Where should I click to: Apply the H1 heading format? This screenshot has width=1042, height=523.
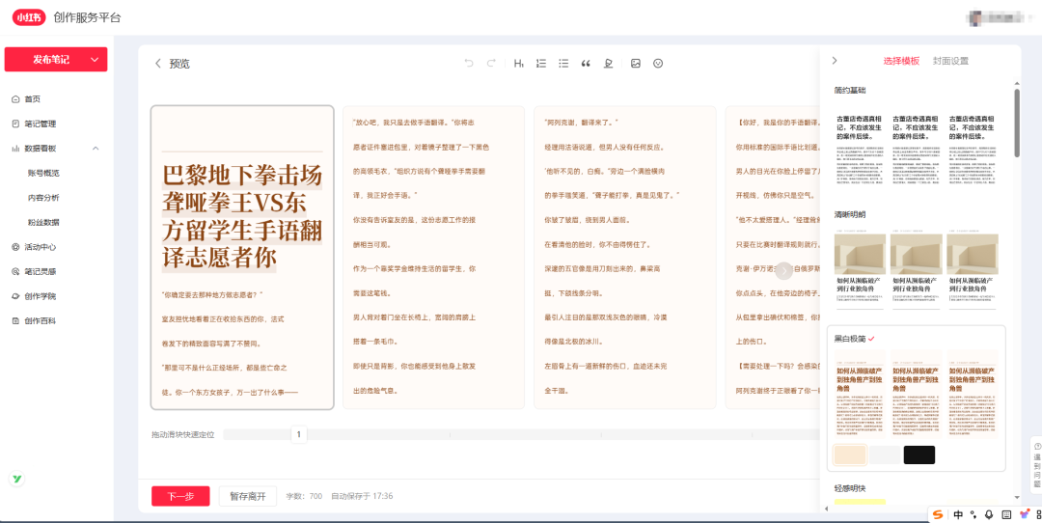[518, 64]
